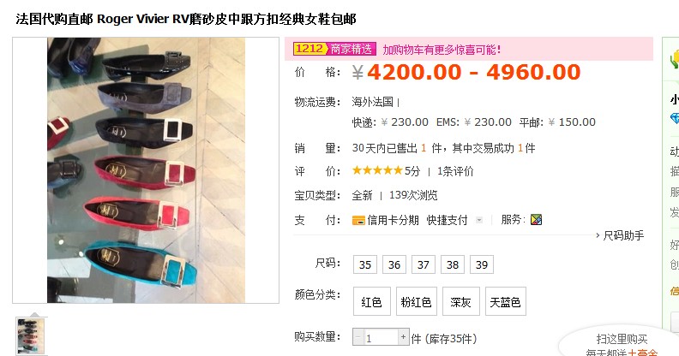Click the 1212 merchant selection badge
The height and width of the screenshot is (356, 679).
pyautogui.click(x=334, y=49)
